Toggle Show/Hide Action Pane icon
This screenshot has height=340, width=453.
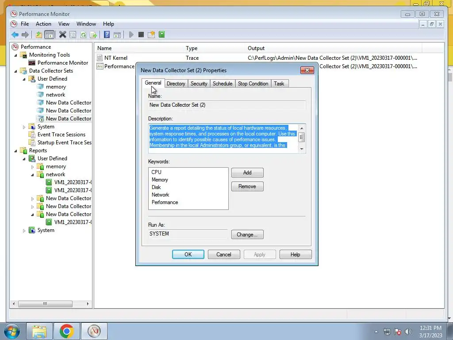[x=117, y=35]
